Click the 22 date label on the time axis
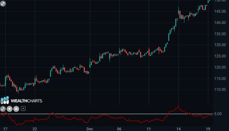This screenshot has width=229, height=131. tap(35, 129)
